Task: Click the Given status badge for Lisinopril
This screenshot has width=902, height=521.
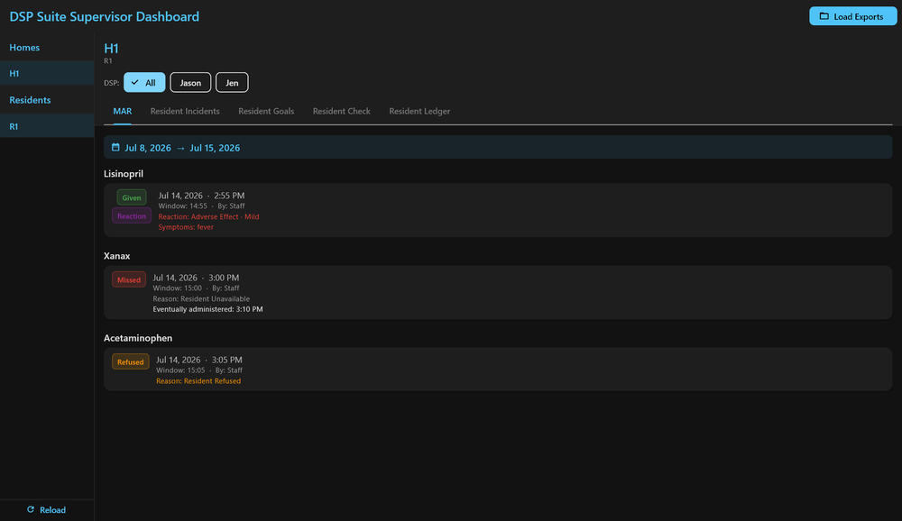Action: pos(132,197)
